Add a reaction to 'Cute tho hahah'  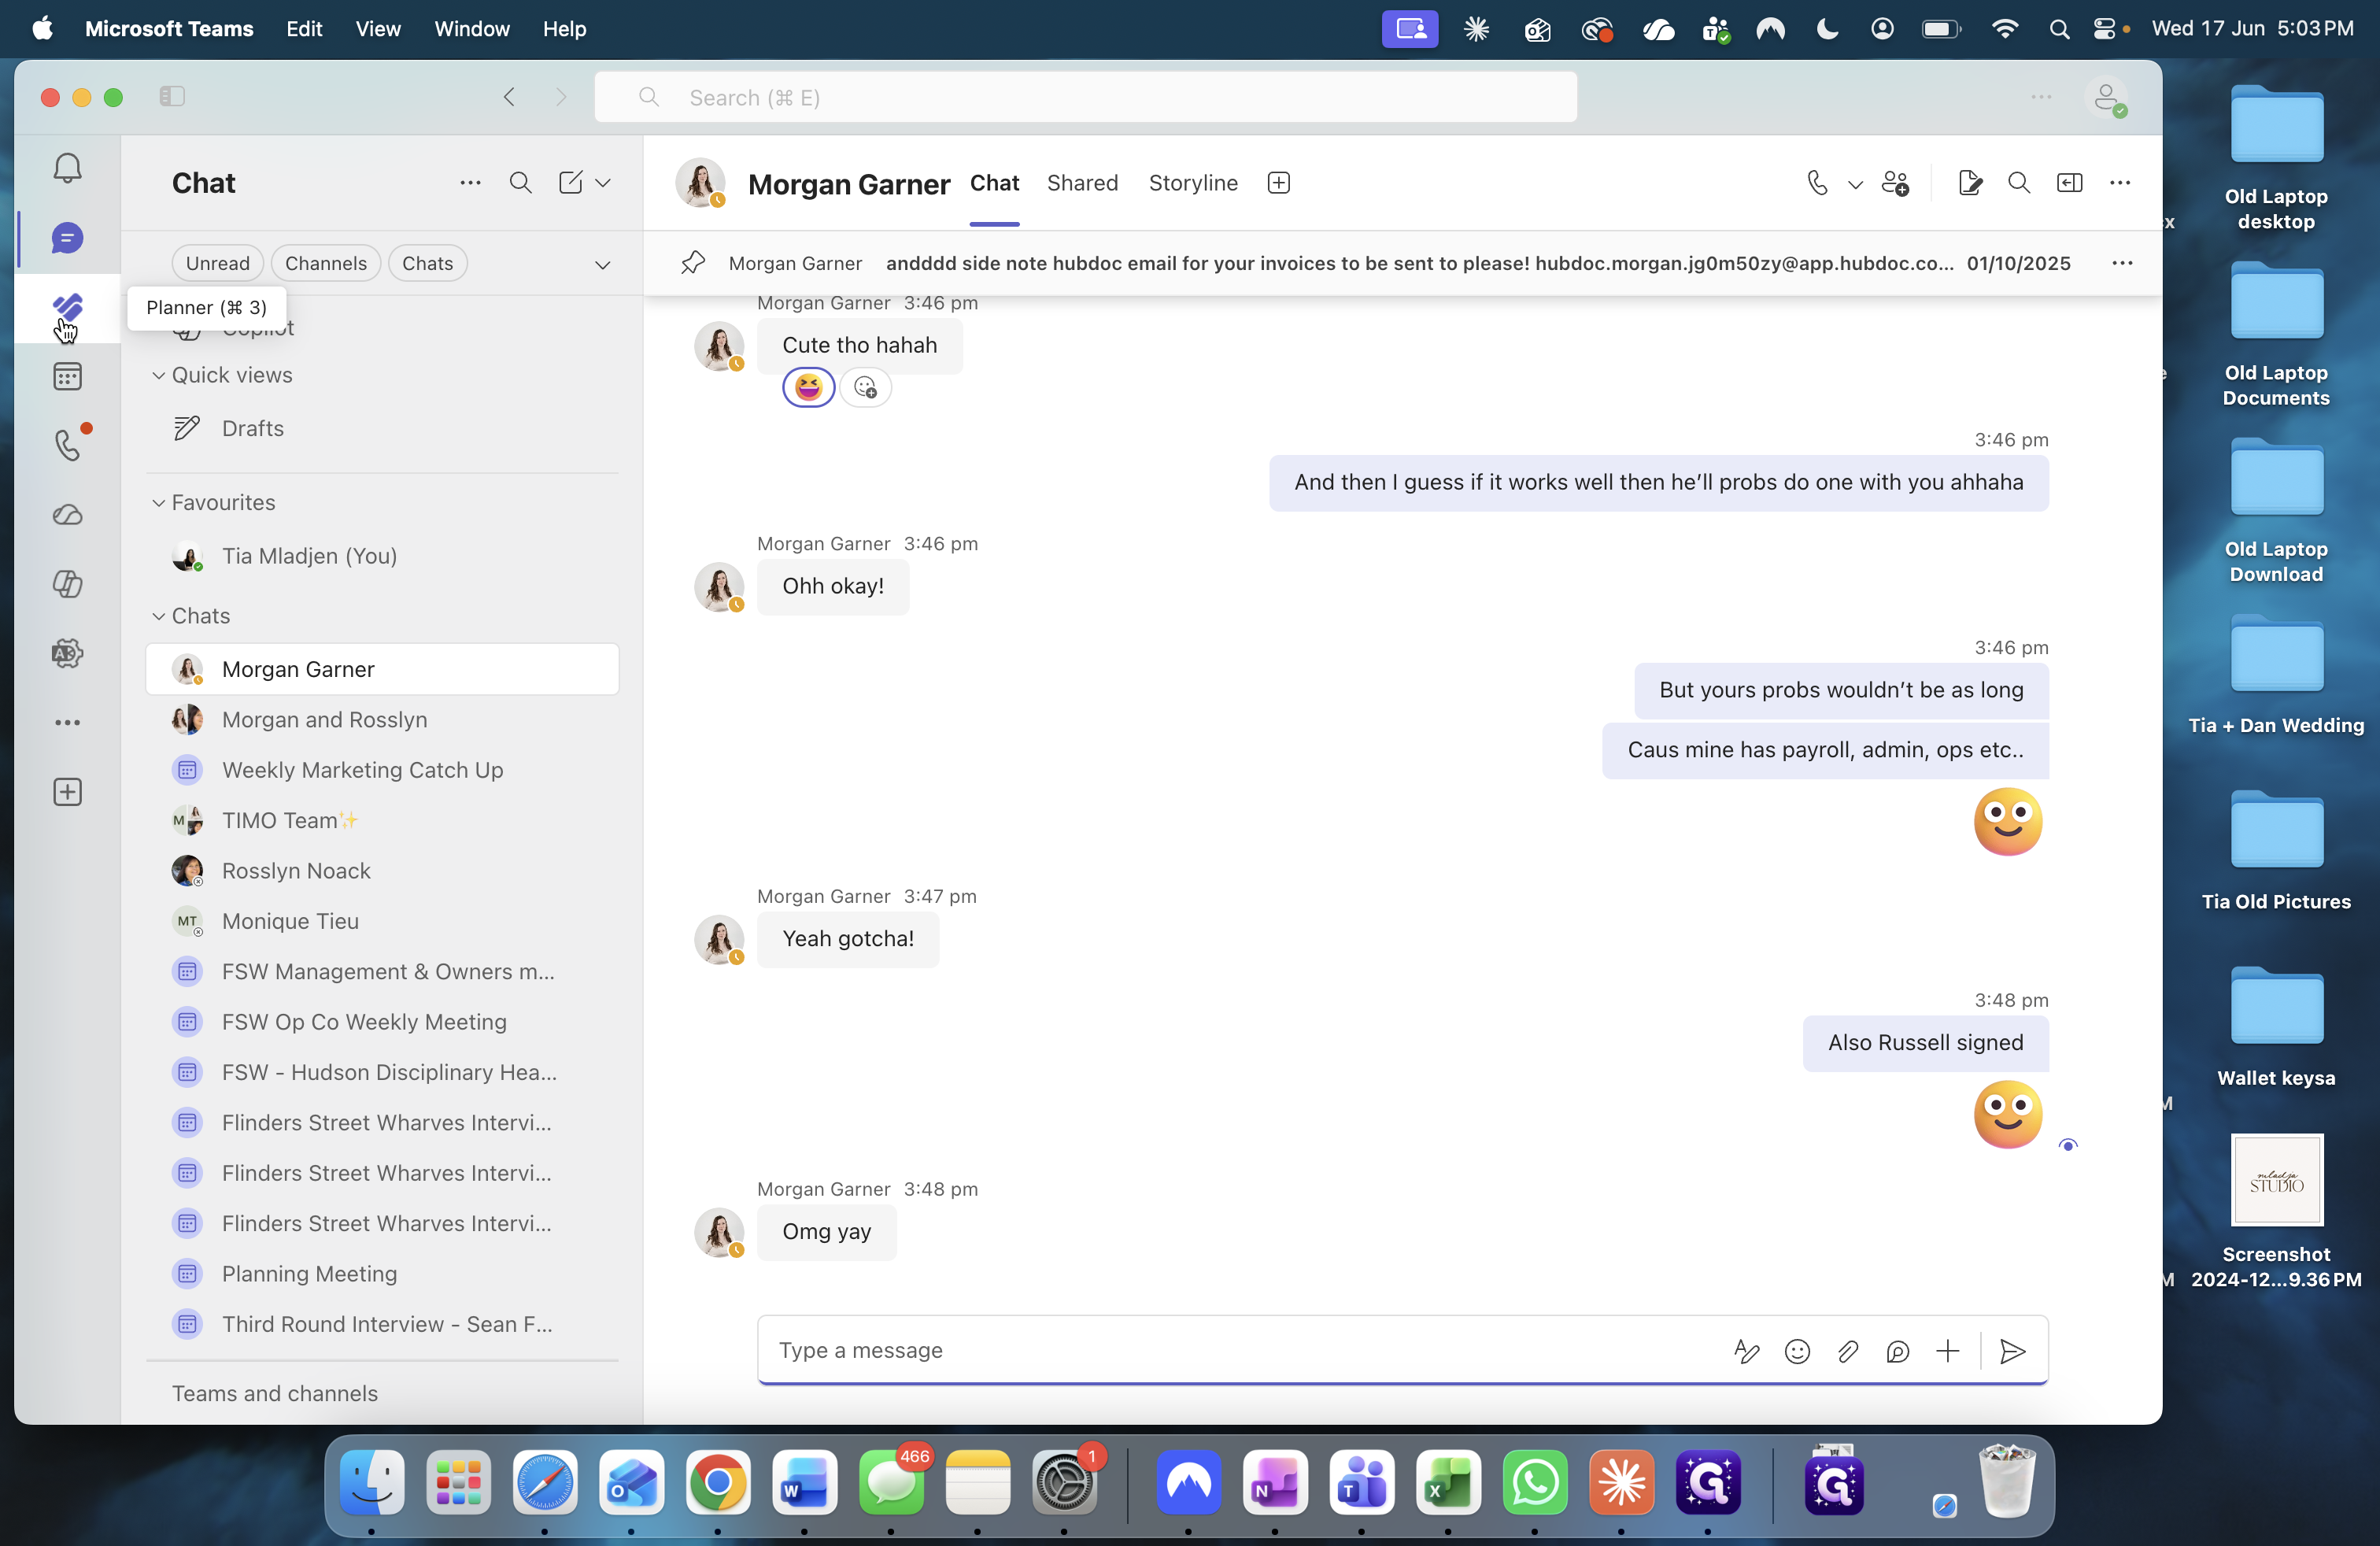[865, 387]
